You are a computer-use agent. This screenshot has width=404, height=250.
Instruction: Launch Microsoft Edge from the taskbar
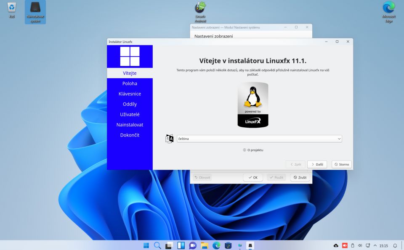[216, 245]
